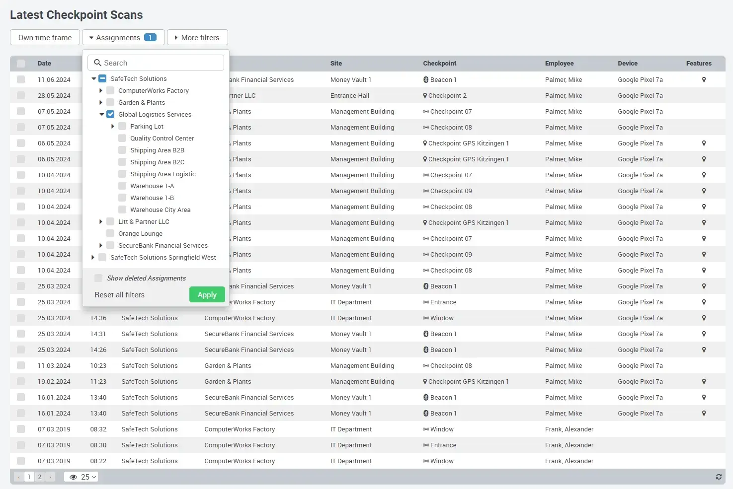Open the page size dropdown showing 25
The image size is (733, 489).
click(86, 477)
